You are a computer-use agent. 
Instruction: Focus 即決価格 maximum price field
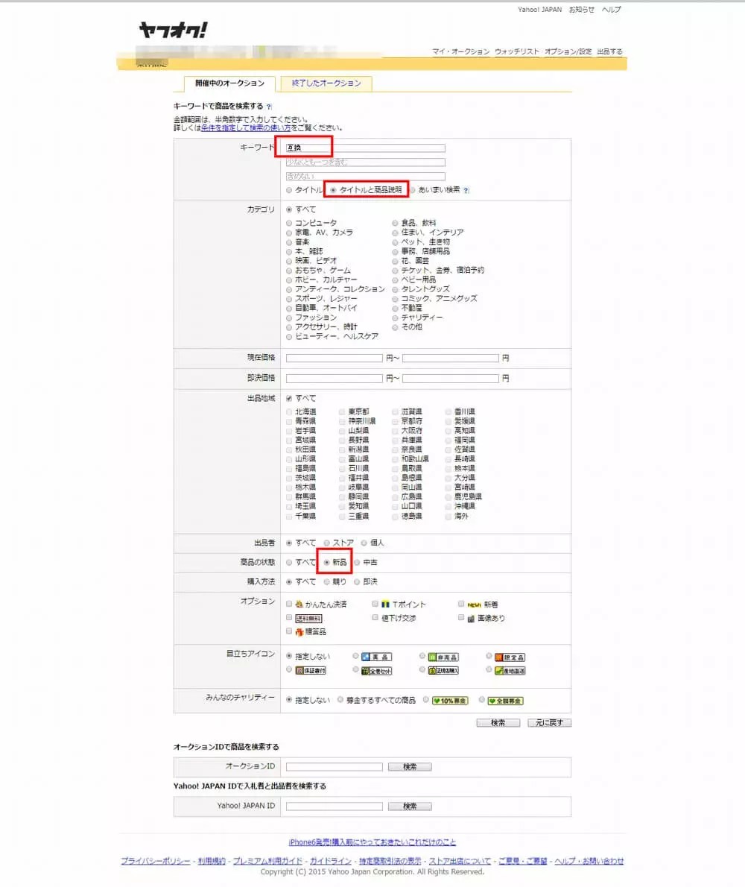[451, 379]
